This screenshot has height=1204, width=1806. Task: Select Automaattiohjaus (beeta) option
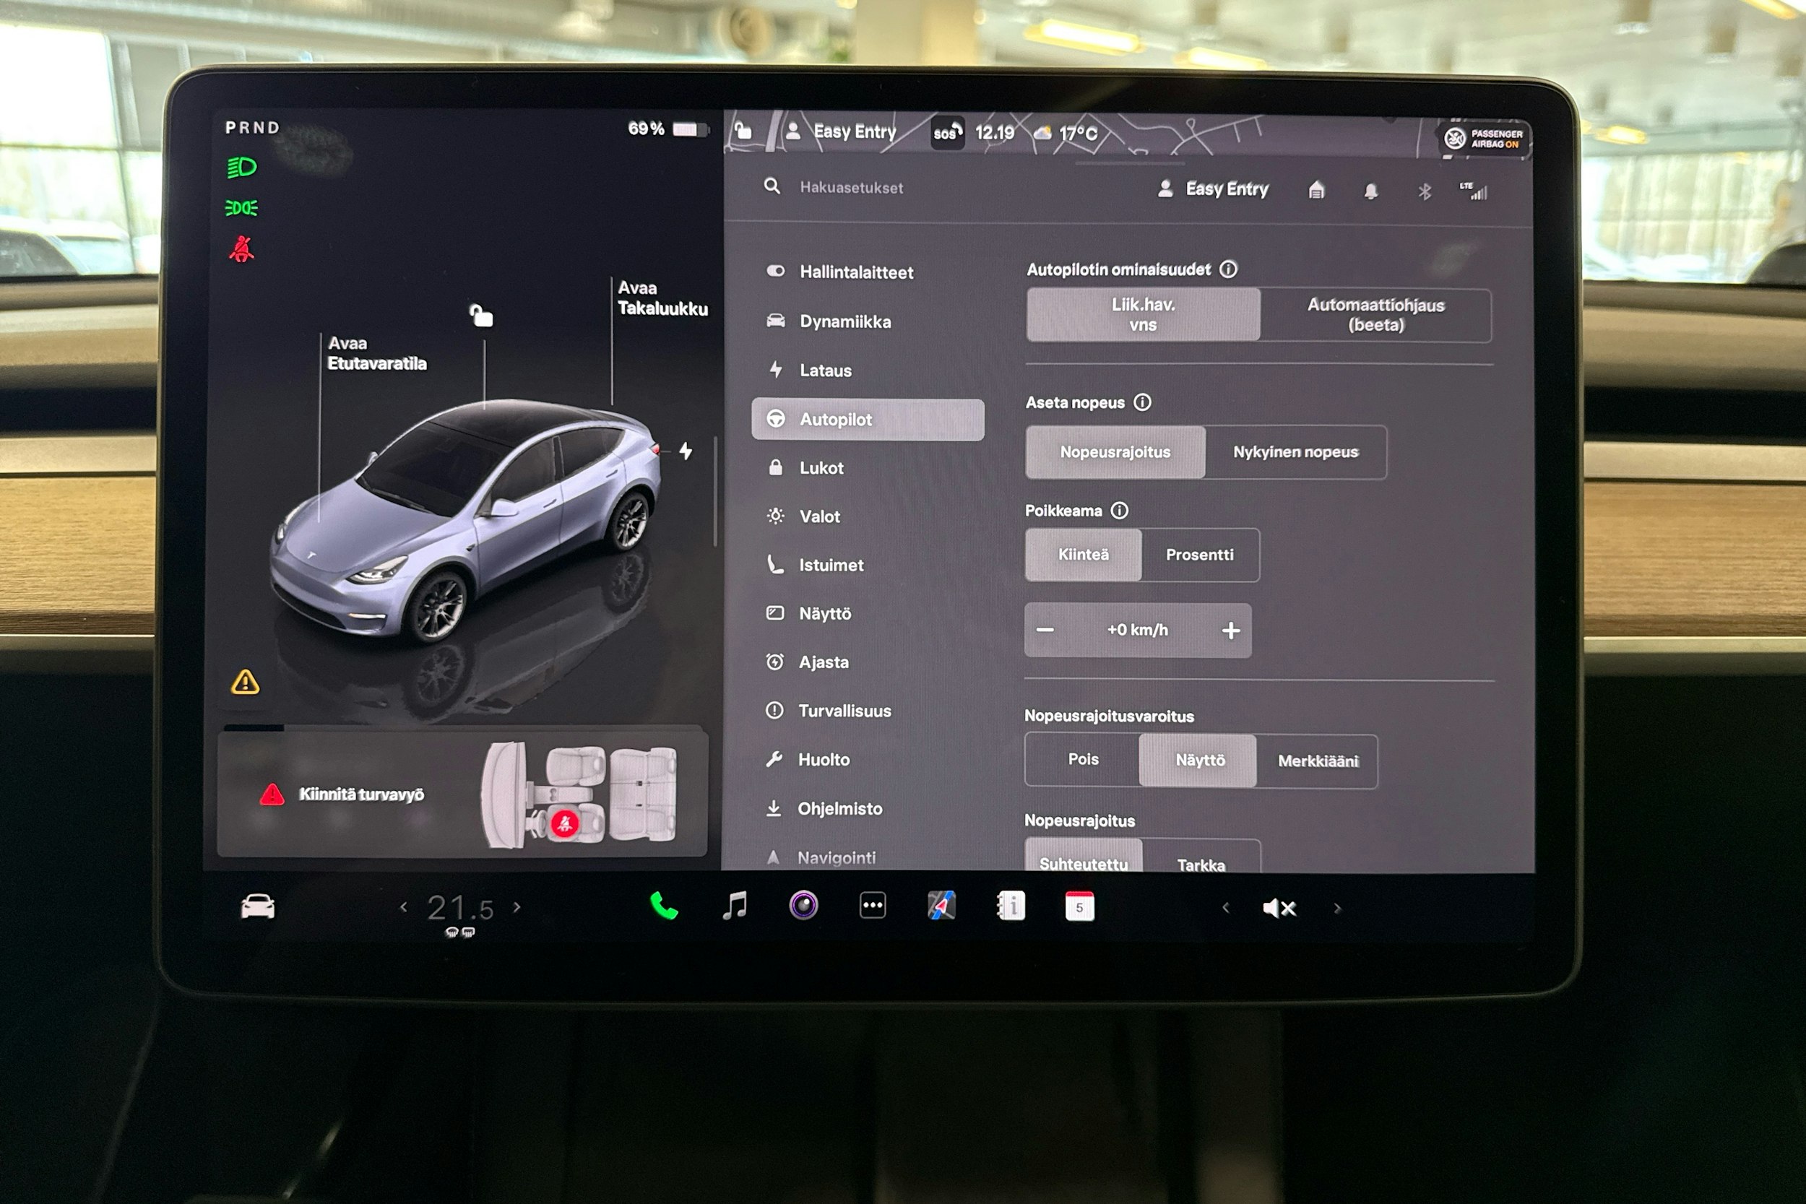[1375, 315]
